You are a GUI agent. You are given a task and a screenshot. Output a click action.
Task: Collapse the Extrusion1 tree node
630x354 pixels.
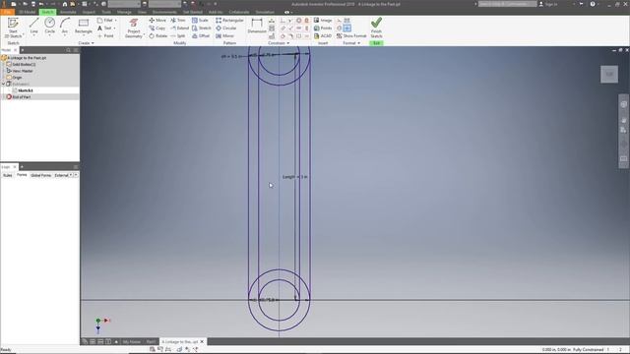[4, 84]
